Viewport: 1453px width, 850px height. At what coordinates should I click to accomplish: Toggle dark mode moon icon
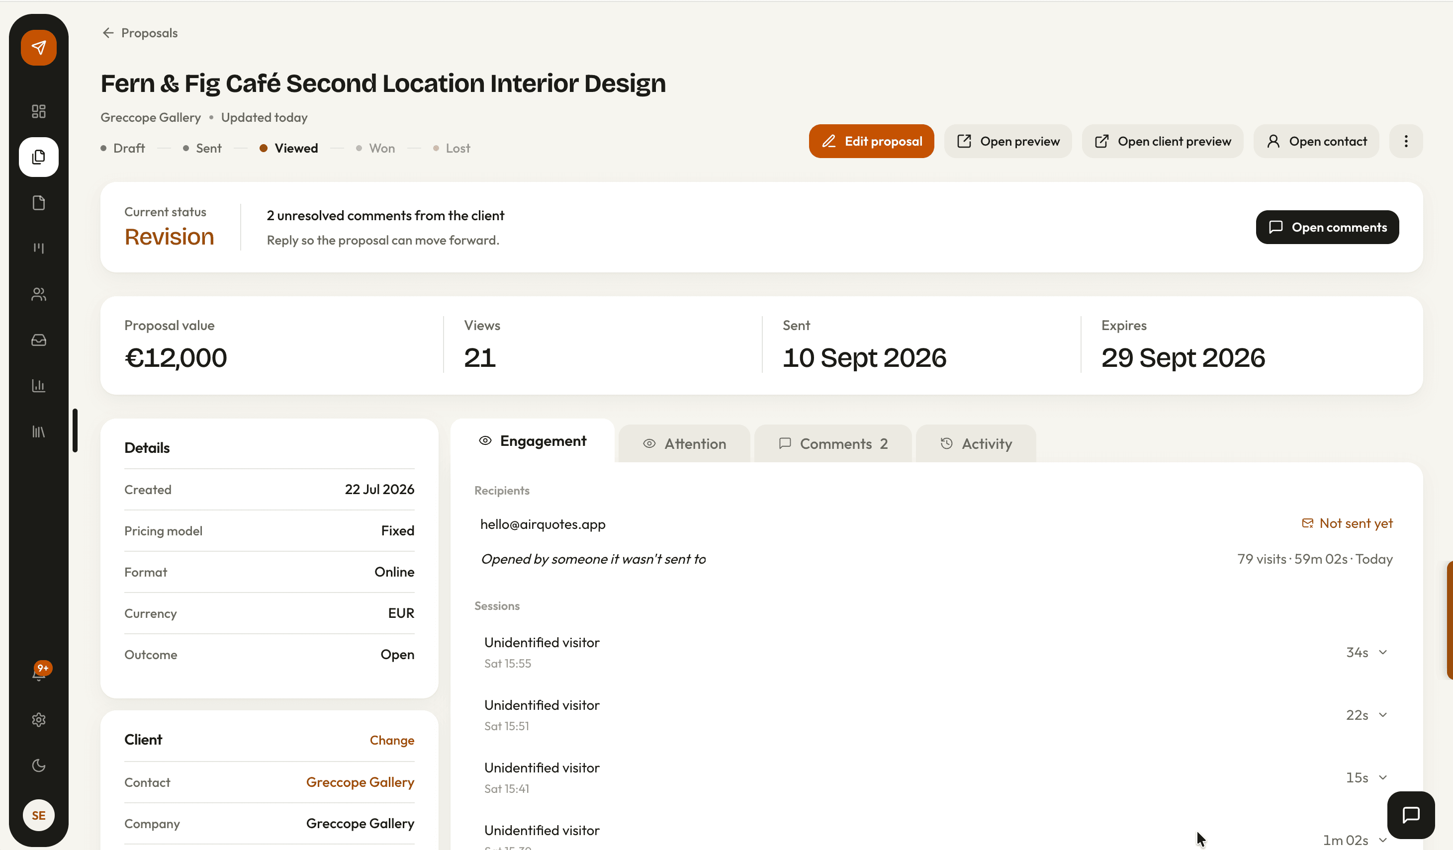tap(39, 765)
